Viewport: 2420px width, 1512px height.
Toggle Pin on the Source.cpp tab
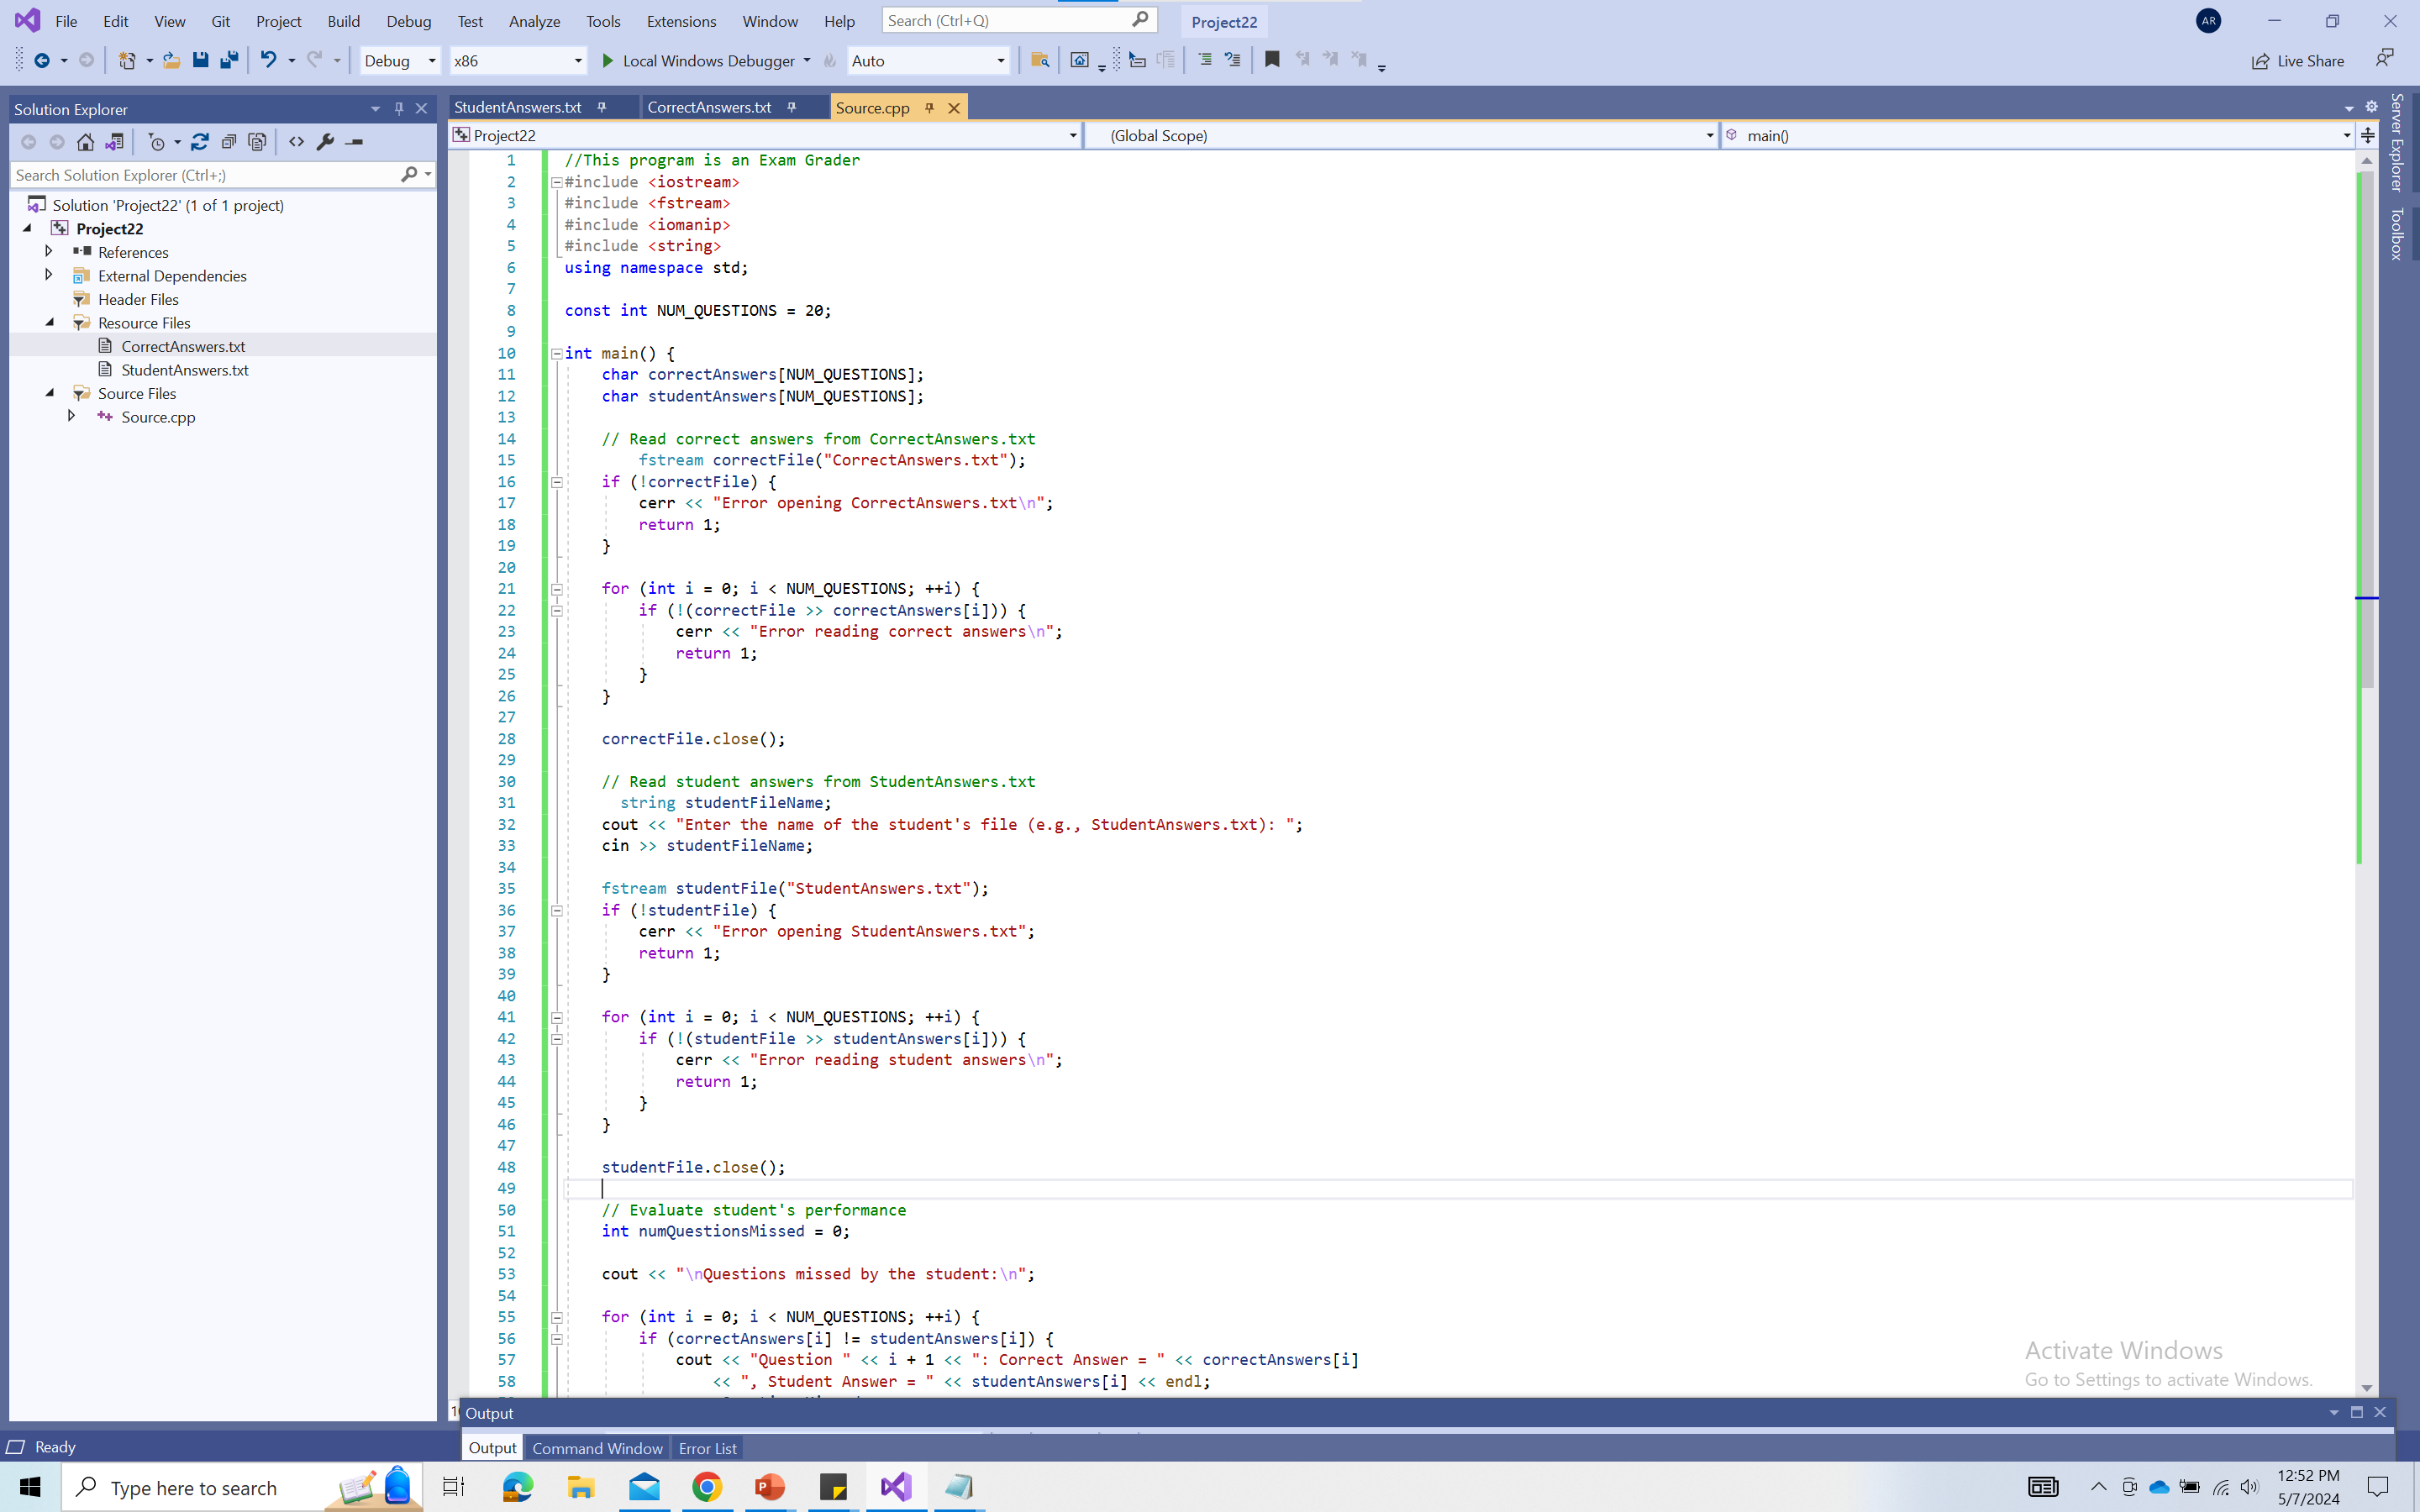tap(929, 107)
